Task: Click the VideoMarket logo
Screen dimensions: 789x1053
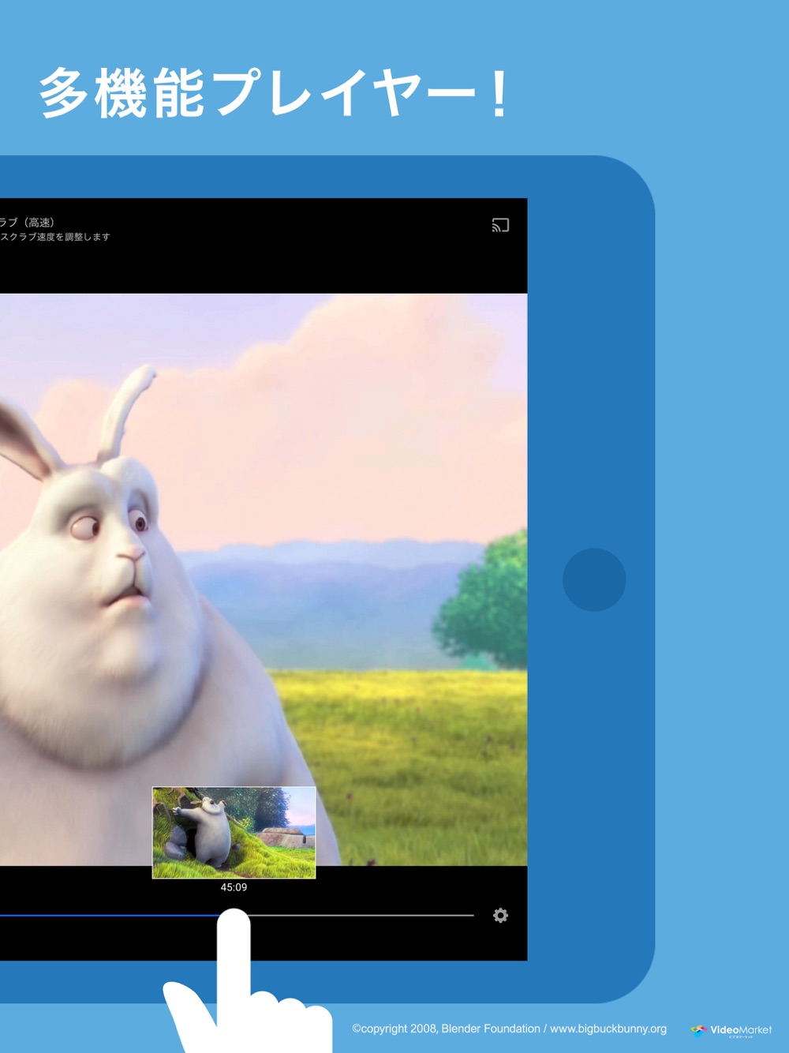Action: [x=731, y=1030]
